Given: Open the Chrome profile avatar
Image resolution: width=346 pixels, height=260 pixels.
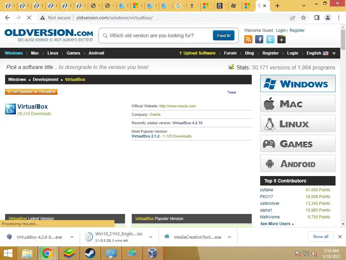Looking at the screenshot, I should 328,18.
